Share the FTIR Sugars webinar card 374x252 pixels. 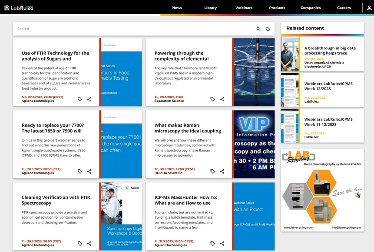coord(89,99)
